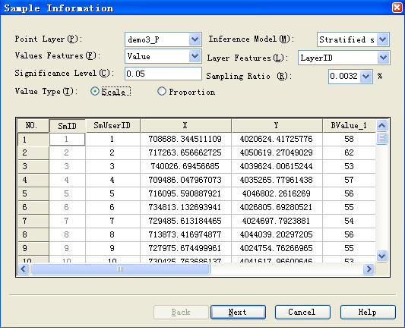
Task: Select row number 1 header
Action: click(33, 140)
